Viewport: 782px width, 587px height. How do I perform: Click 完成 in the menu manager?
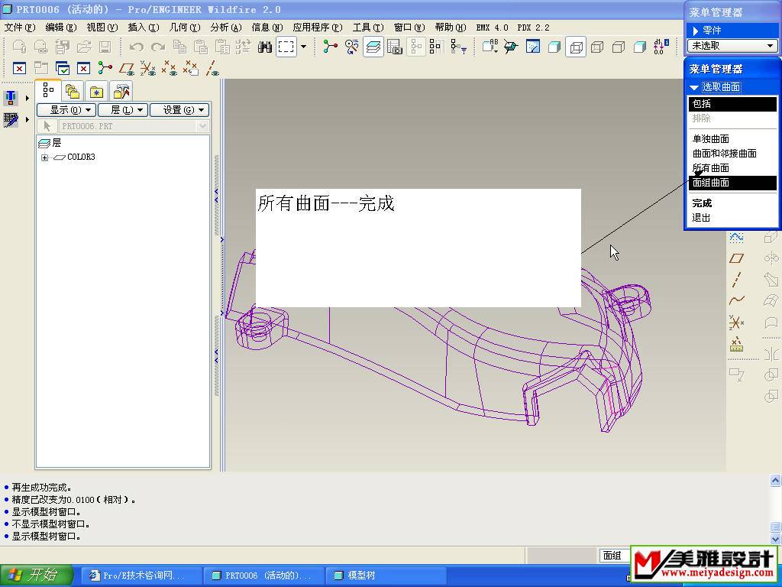click(x=702, y=203)
